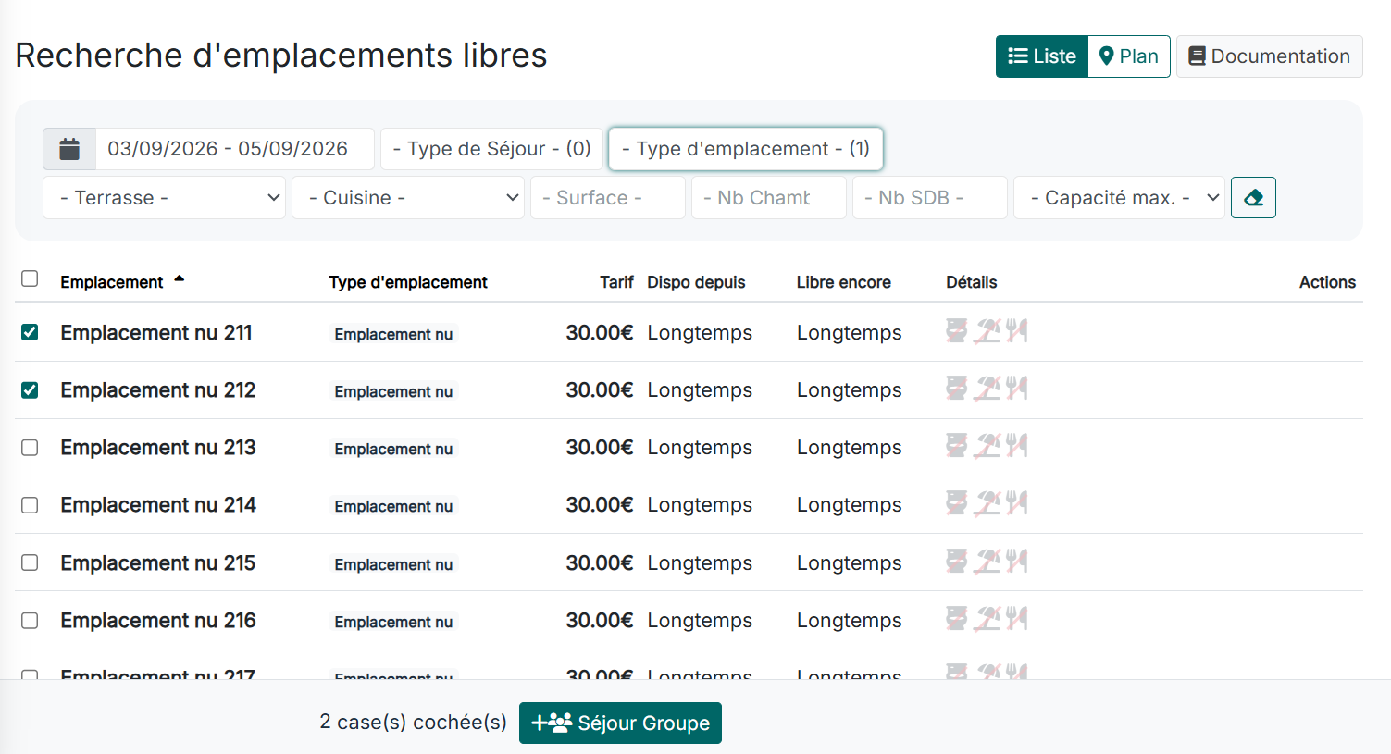
Task: Click the crossed-out fork-and-knife icon for Emplacement nu 211
Action: coord(1017,331)
